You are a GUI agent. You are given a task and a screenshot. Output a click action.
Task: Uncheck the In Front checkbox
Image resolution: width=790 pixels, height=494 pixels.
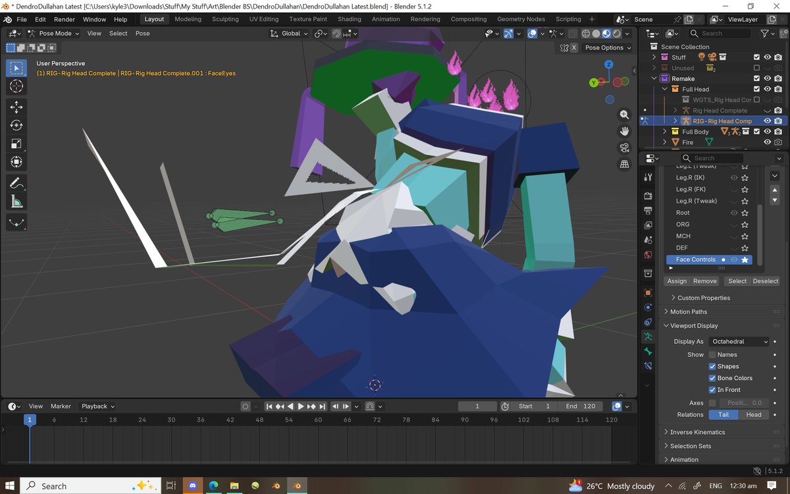tap(712, 390)
